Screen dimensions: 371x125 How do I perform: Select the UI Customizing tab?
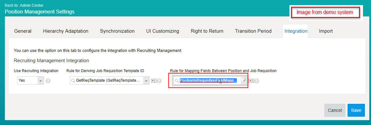tap(162, 31)
